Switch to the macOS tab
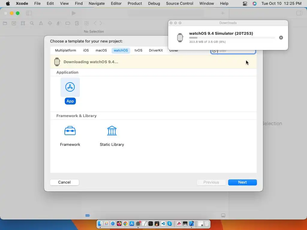This screenshot has height=230, width=307. [x=101, y=50]
